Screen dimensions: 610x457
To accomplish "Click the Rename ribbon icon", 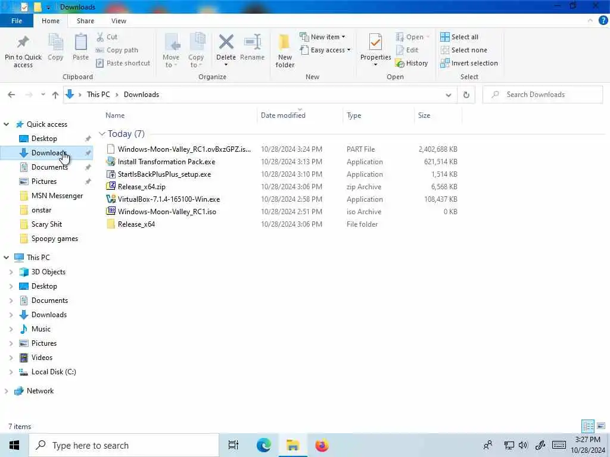I will (253, 42).
